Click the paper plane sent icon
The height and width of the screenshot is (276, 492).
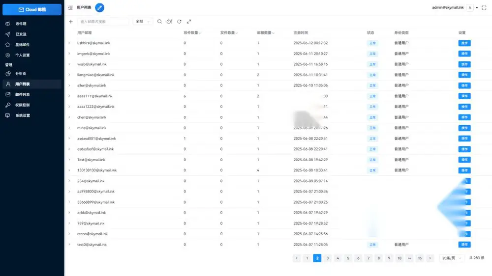coord(8,34)
